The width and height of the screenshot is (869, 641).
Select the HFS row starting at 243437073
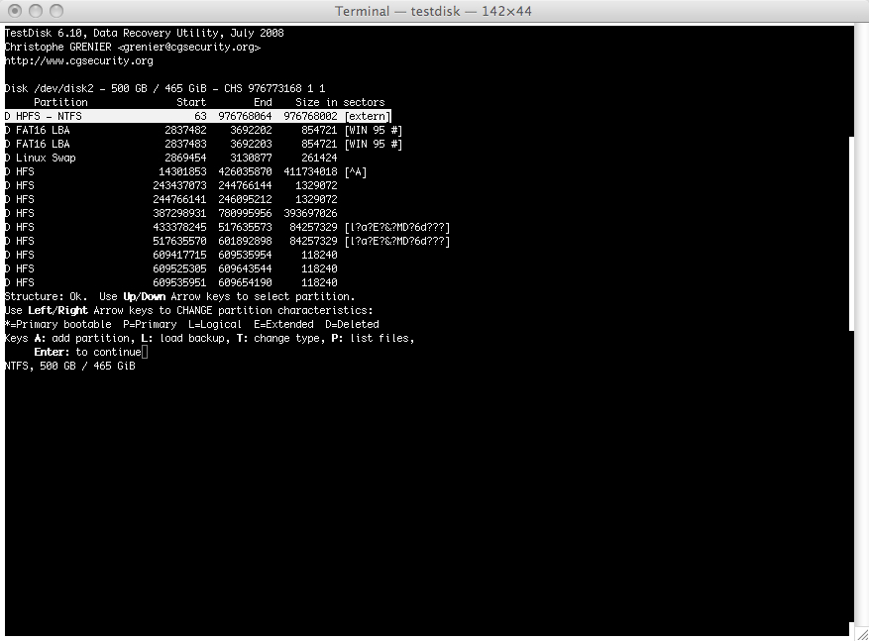(170, 185)
